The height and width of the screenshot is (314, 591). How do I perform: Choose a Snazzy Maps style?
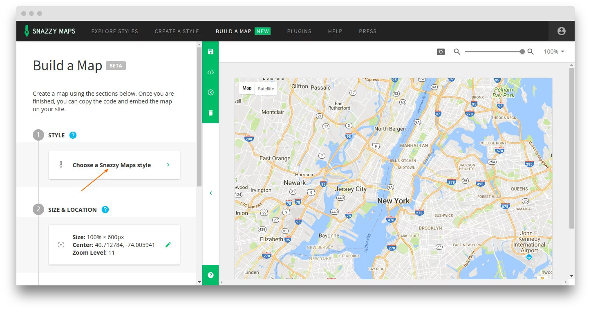(114, 165)
